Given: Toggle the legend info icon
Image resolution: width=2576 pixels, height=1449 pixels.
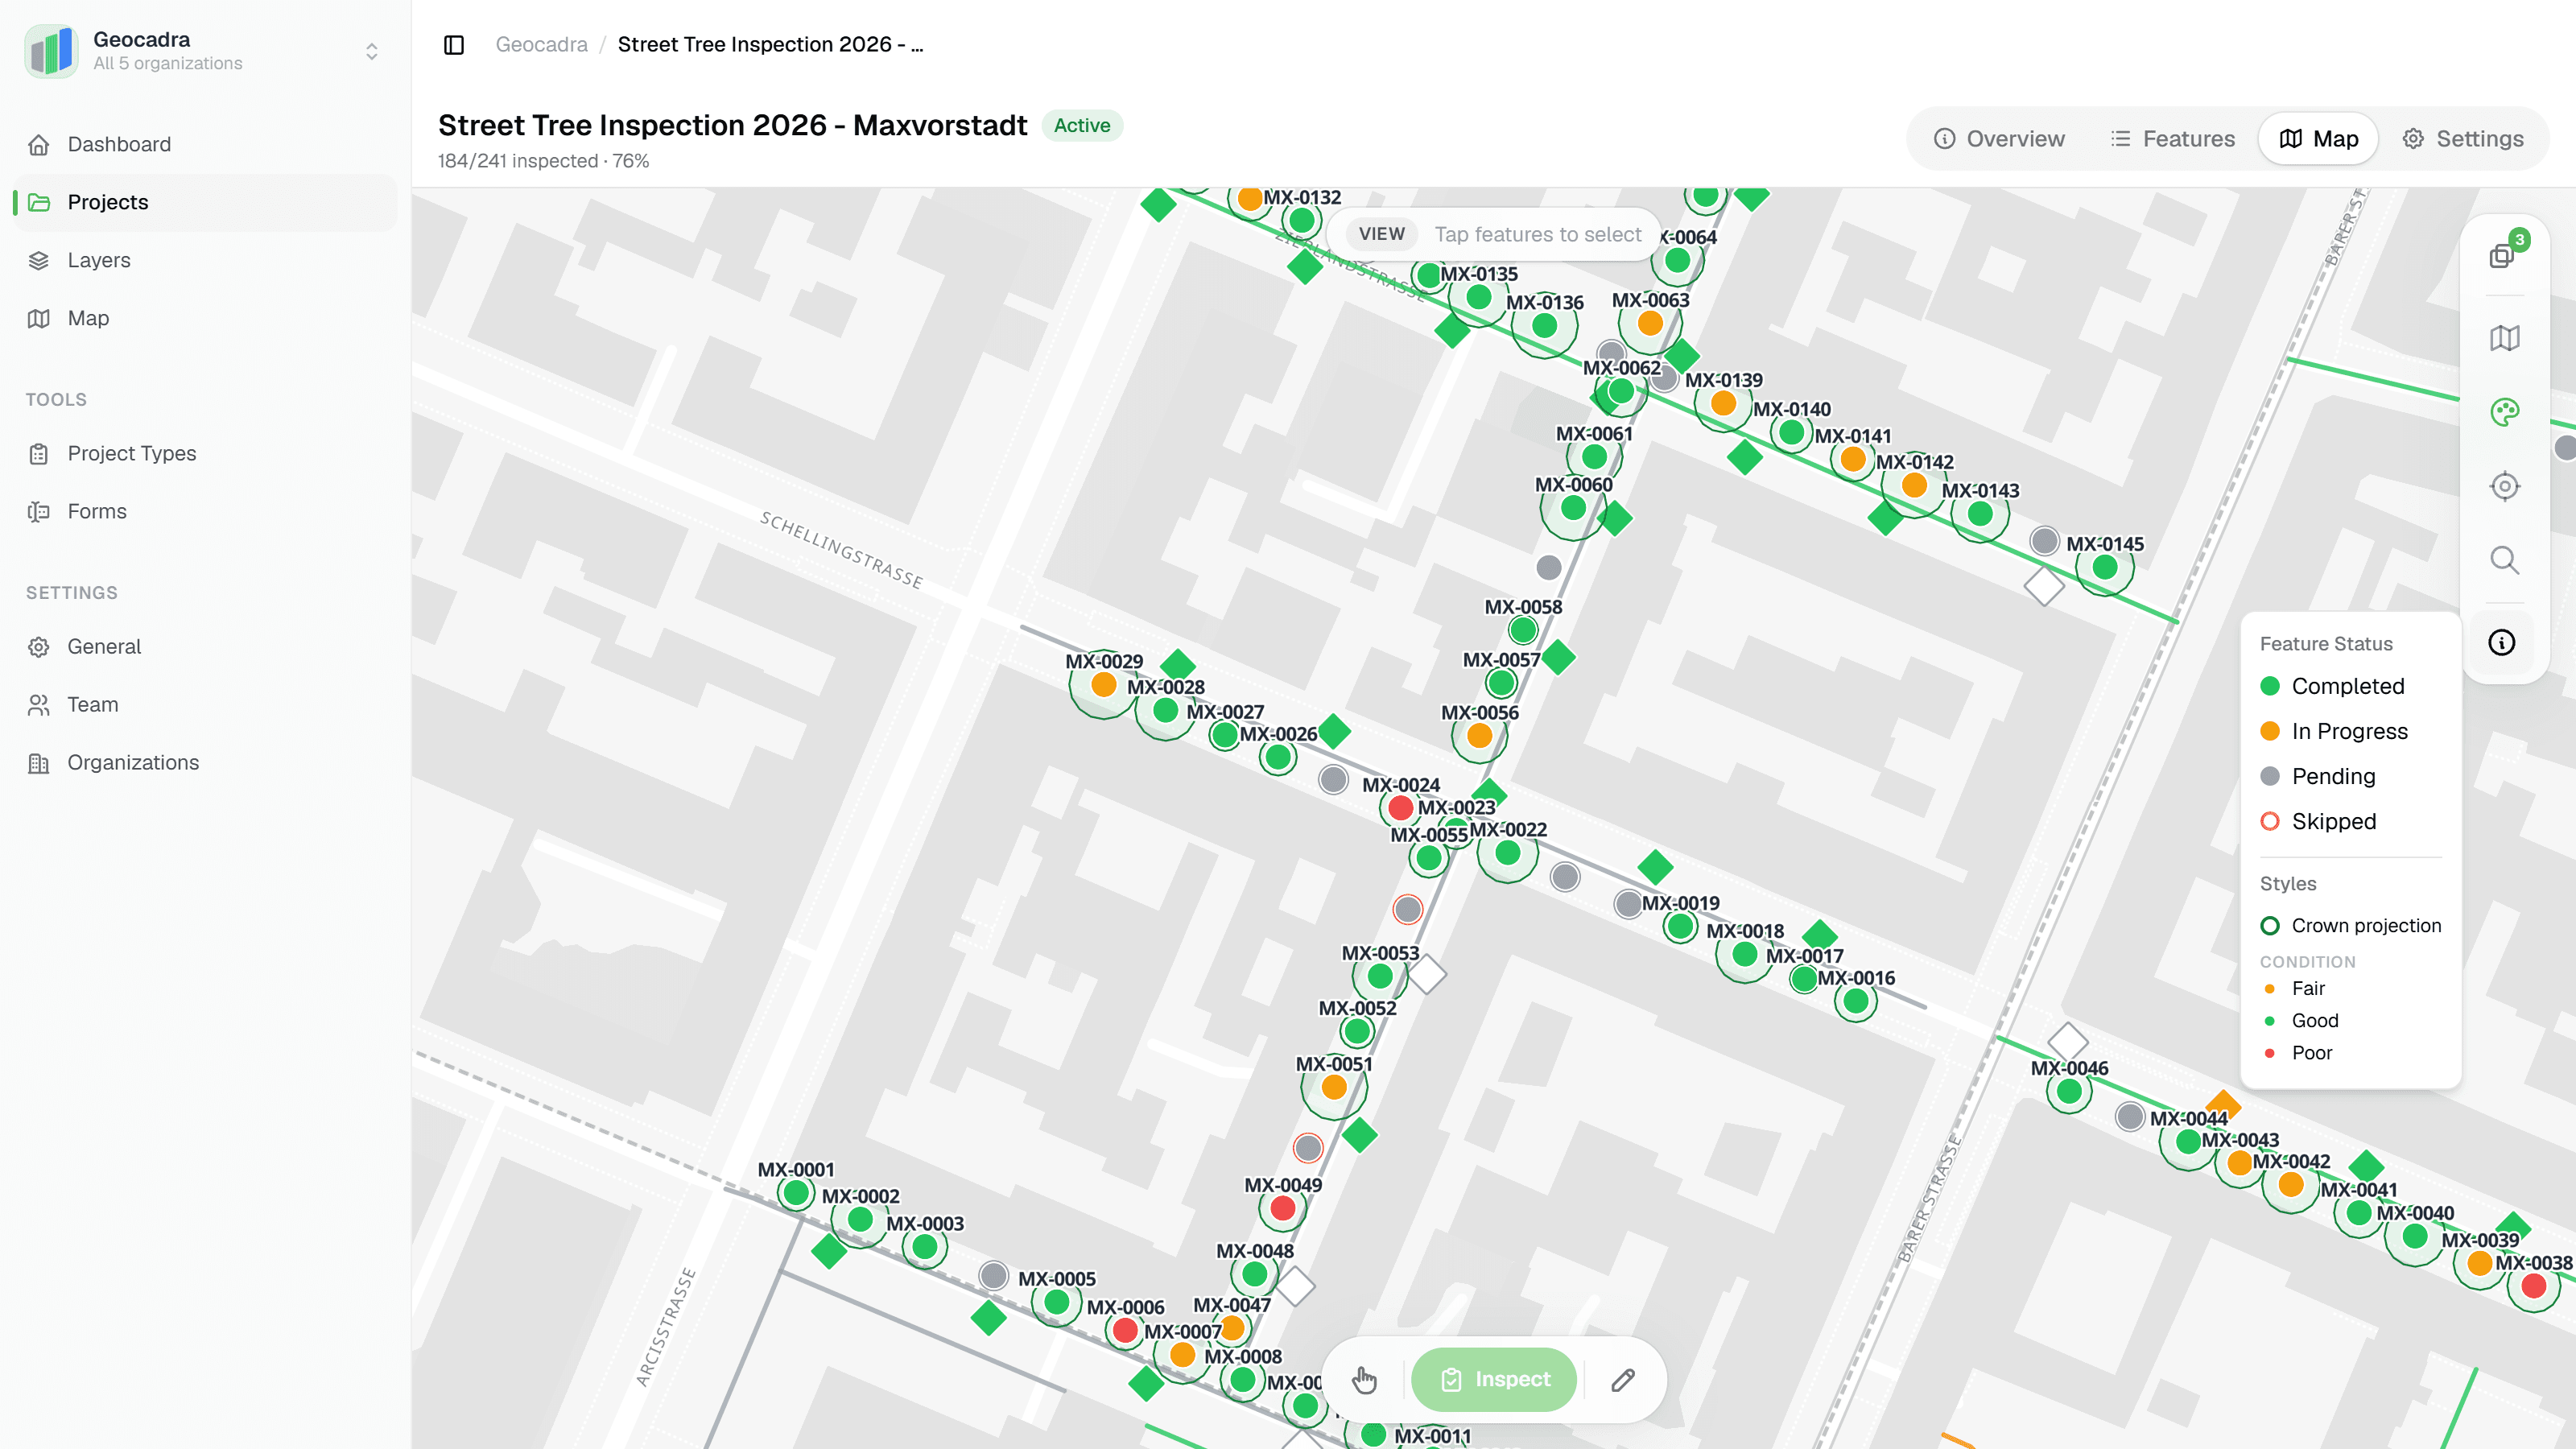Looking at the screenshot, I should coord(2502,643).
